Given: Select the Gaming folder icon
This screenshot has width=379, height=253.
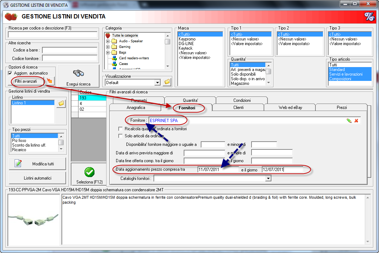Looking at the screenshot, I should (x=114, y=47).
